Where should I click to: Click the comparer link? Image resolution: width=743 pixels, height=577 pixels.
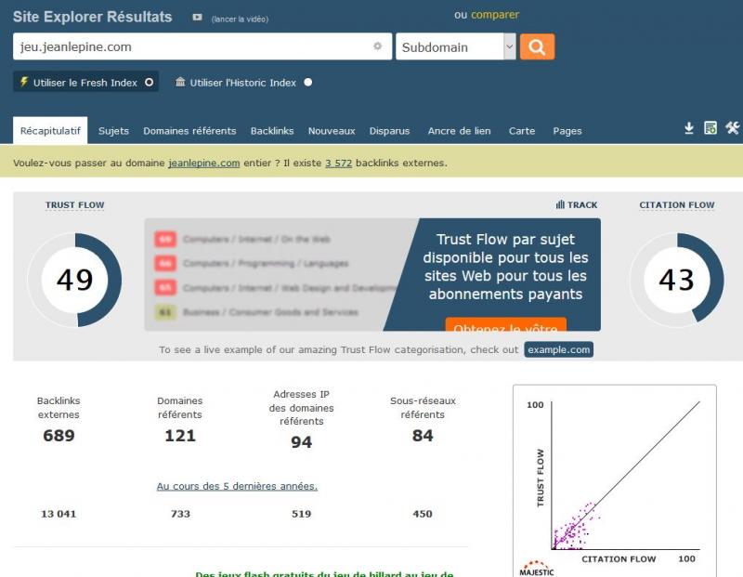[495, 15]
